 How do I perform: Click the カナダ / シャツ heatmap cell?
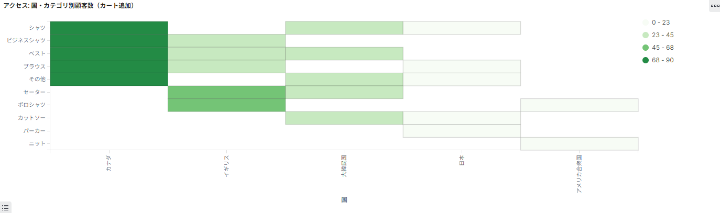[109, 28]
